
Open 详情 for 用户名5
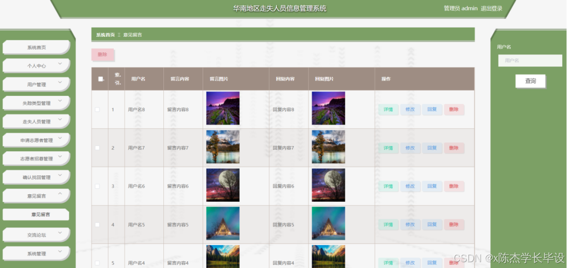389,225
